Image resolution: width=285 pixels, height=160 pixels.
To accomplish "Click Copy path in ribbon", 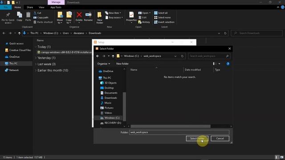I will point(41,18).
